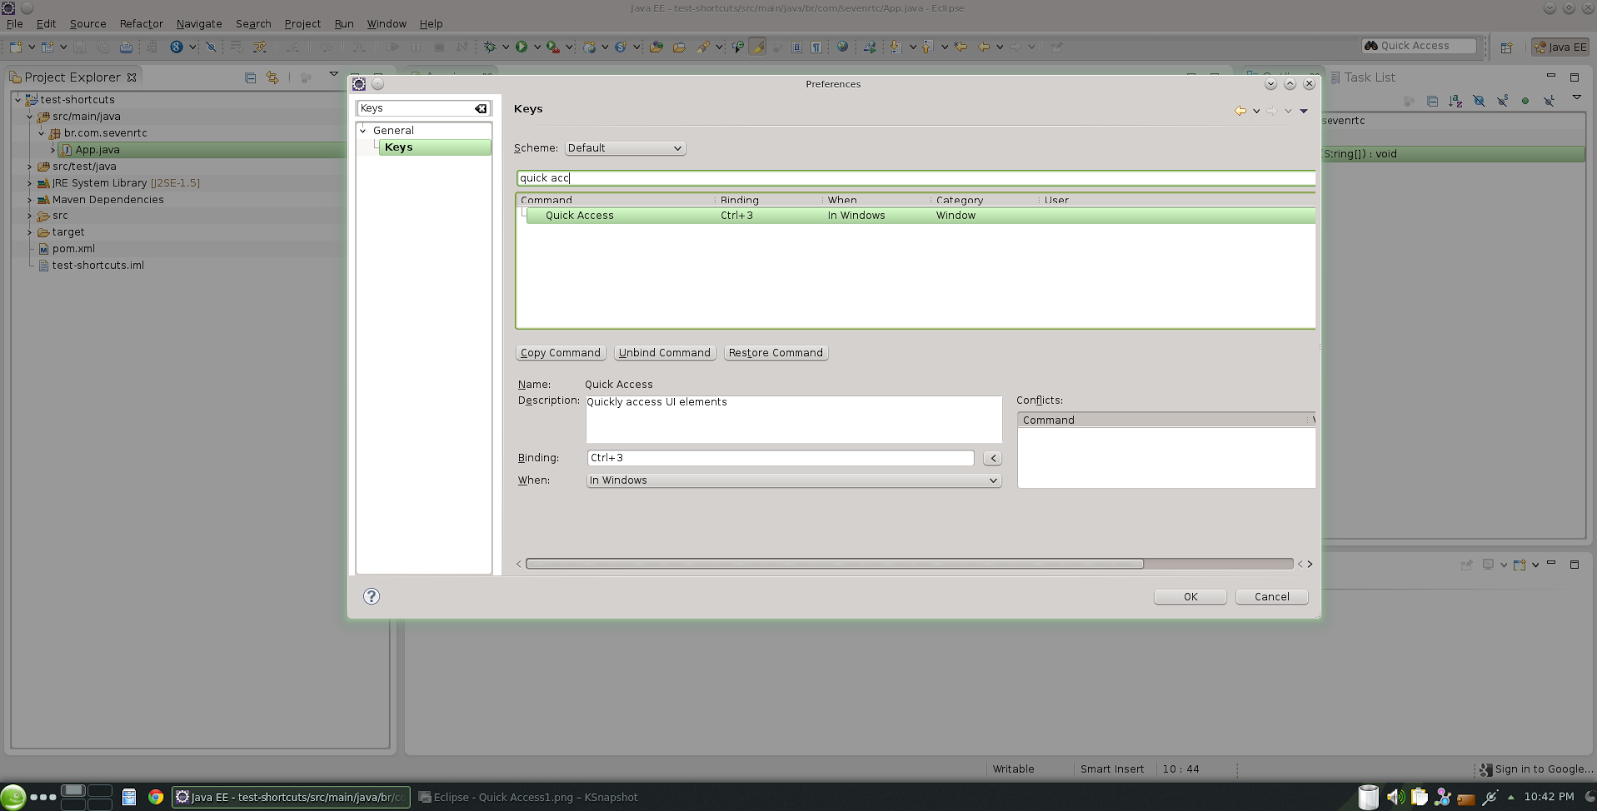Open the Refactor menu
This screenshot has width=1597, height=811.
coord(141,24)
